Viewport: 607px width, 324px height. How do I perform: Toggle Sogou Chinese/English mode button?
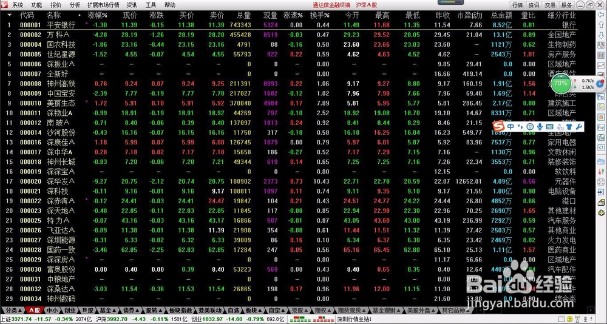click(510, 127)
